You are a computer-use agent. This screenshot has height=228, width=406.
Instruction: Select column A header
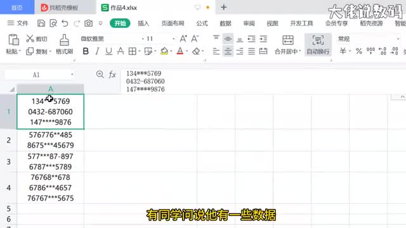(x=51, y=89)
